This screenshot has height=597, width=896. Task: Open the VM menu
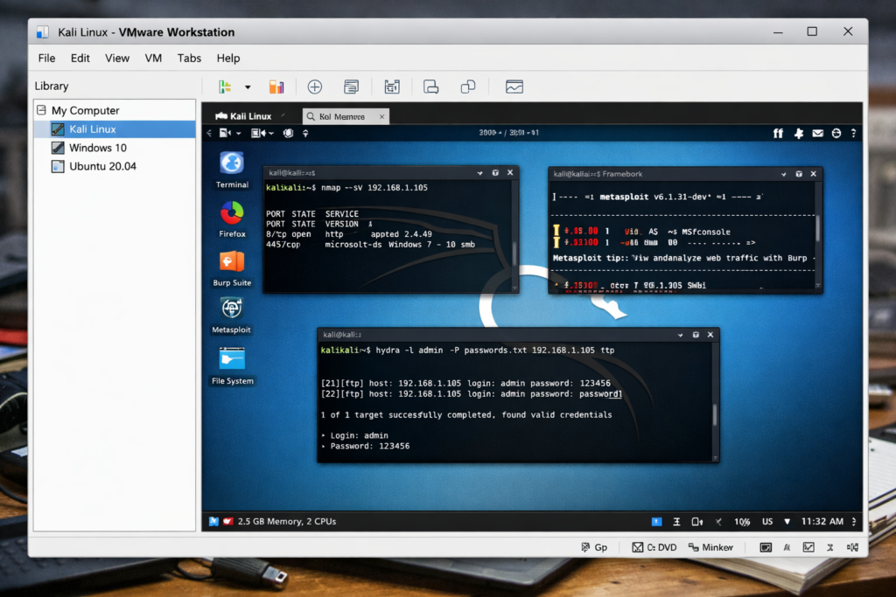[x=153, y=58]
